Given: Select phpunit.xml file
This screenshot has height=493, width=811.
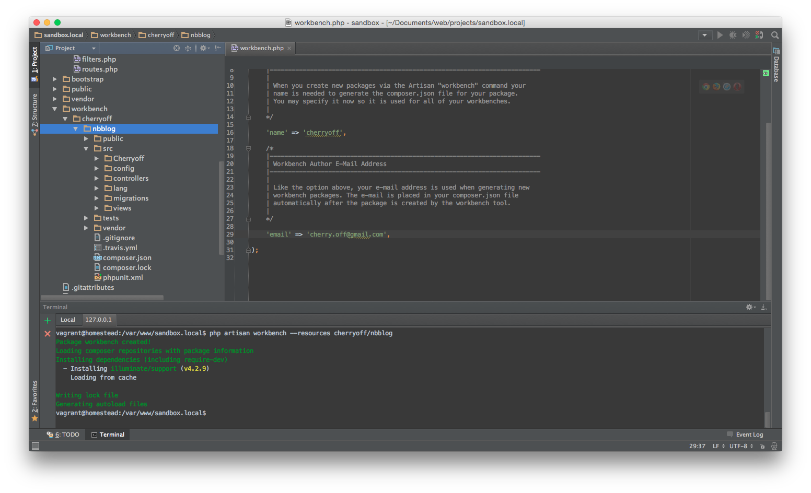Looking at the screenshot, I should [119, 278].
